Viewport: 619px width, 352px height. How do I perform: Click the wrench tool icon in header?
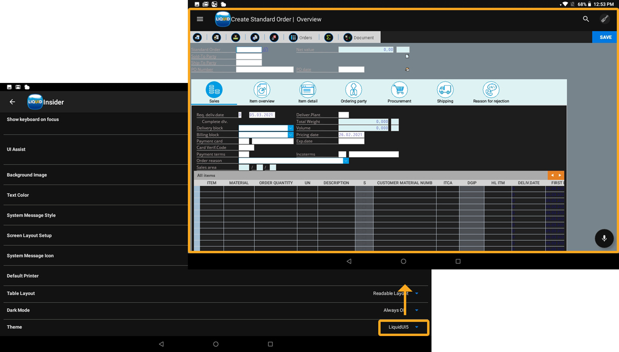605,19
